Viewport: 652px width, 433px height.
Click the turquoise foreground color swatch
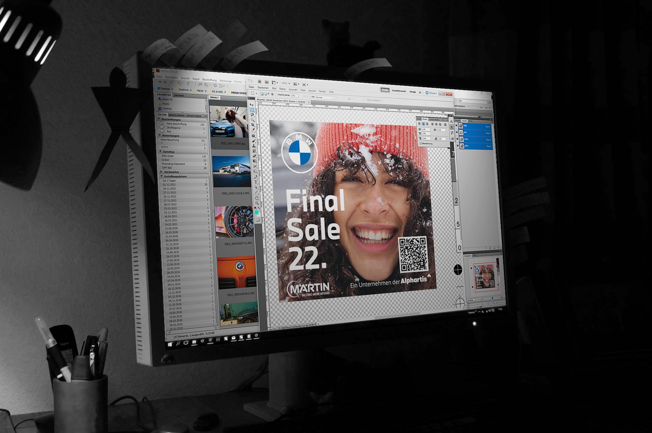tap(256, 213)
